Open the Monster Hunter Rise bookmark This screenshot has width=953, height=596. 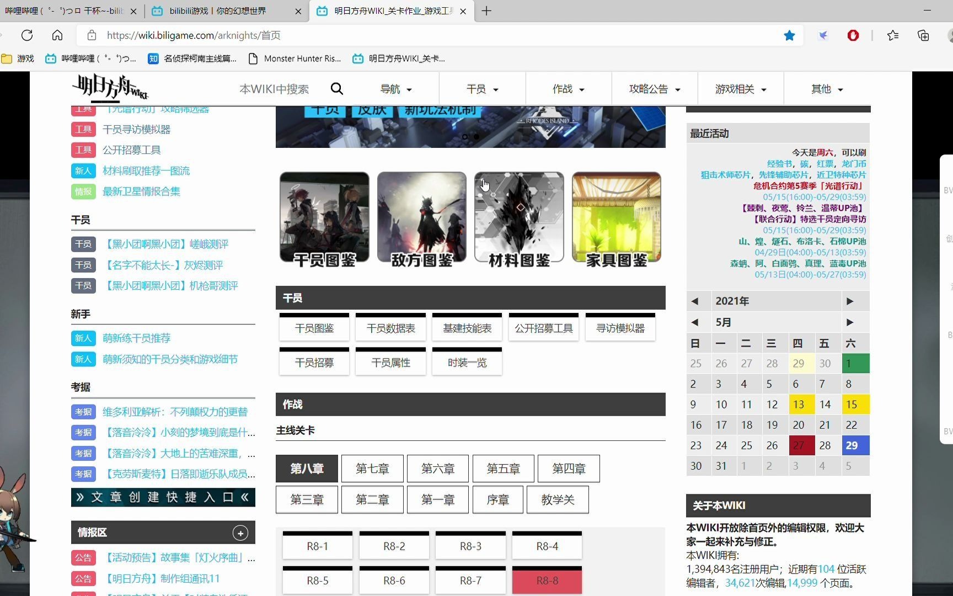pyautogui.click(x=295, y=58)
